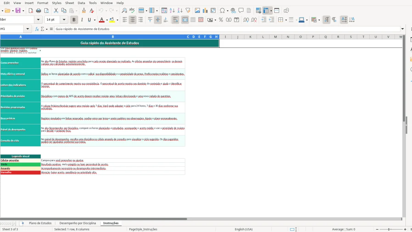The image size is (412, 232).
Task: Open the Tools menu
Action: point(93,3)
